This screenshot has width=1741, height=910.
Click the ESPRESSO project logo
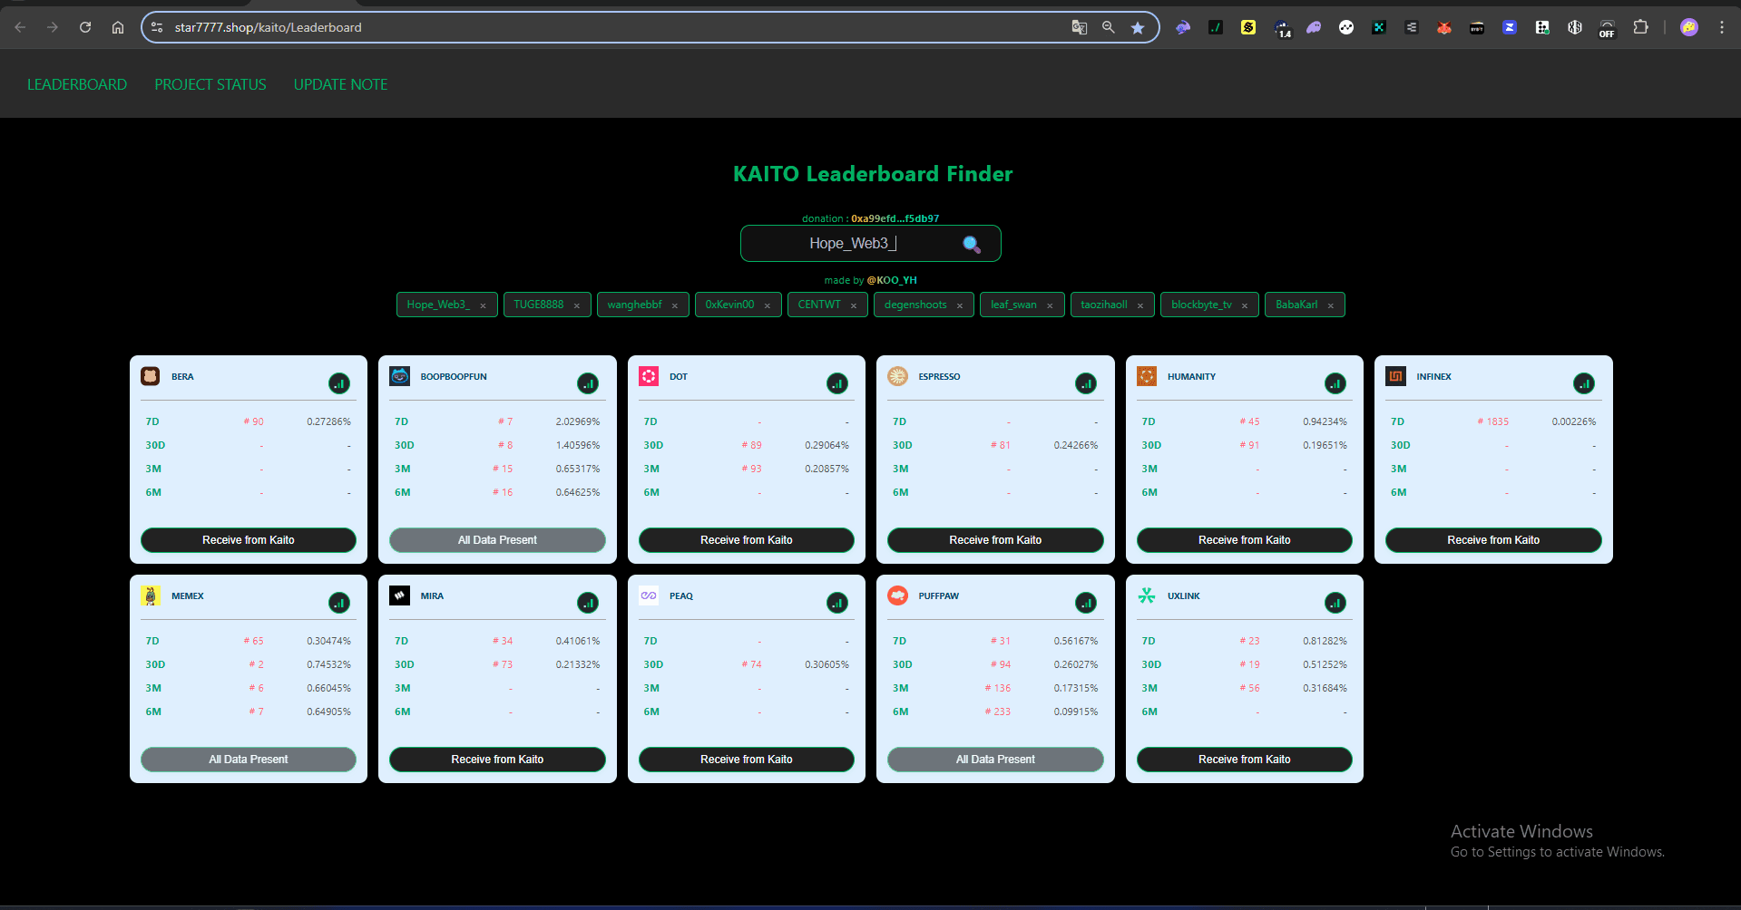[x=897, y=376]
